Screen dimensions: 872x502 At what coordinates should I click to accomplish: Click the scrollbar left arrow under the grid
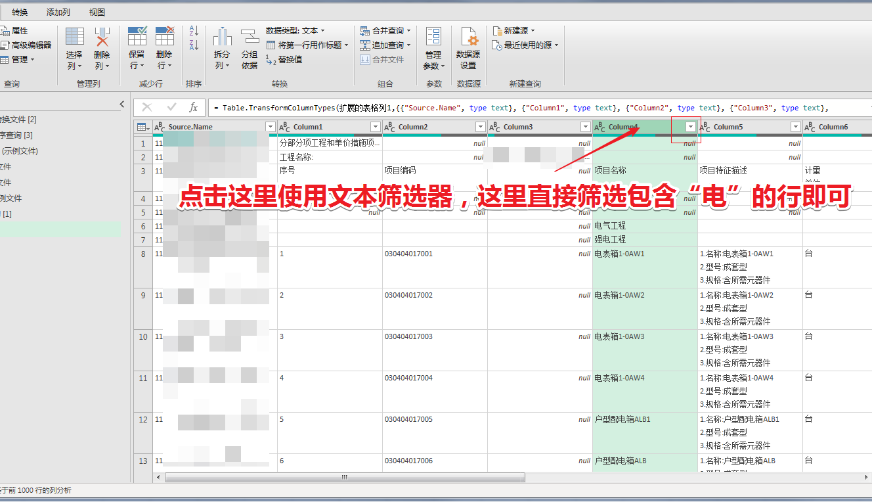coord(158,478)
